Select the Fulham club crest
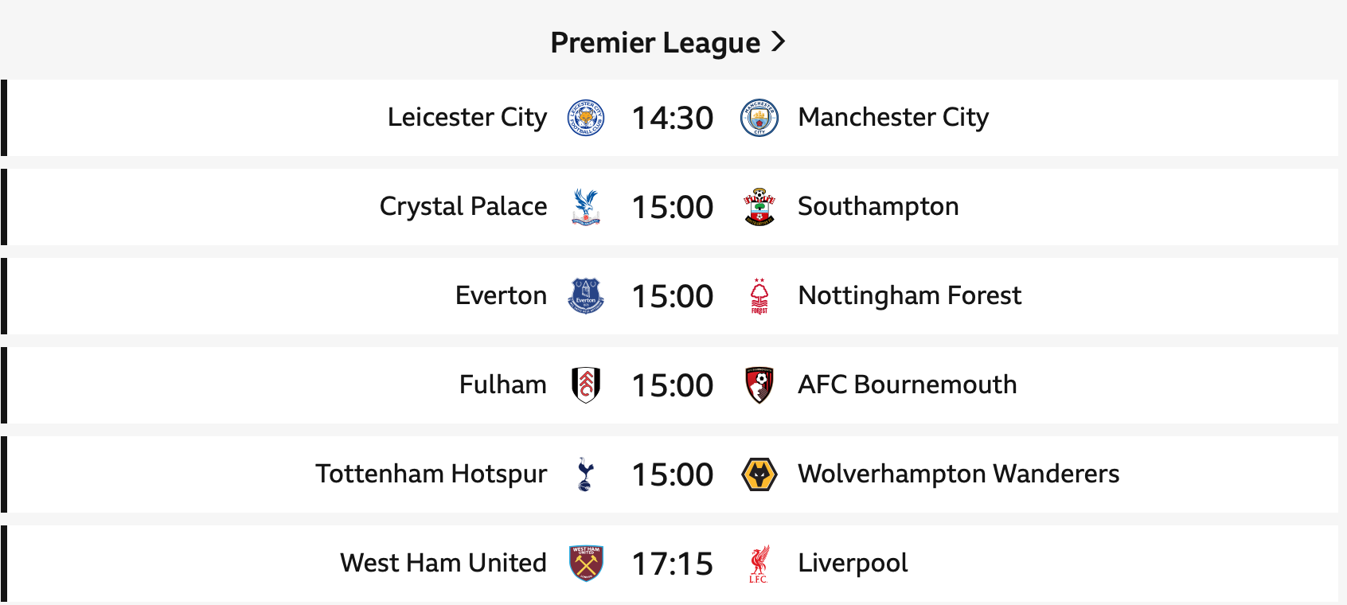This screenshot has height=605, width=1347. 586,385
